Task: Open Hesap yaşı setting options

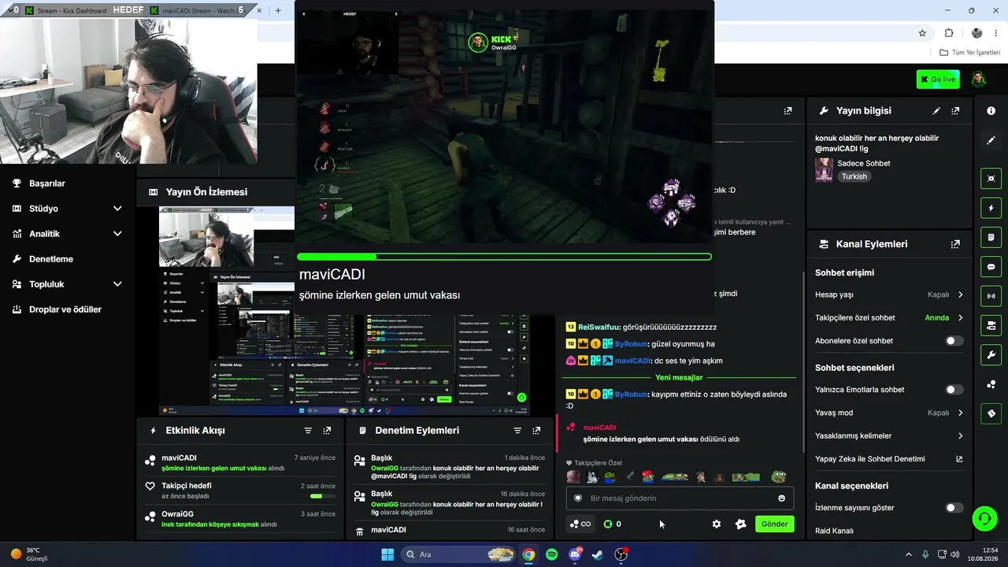Action: pos(889,295)
